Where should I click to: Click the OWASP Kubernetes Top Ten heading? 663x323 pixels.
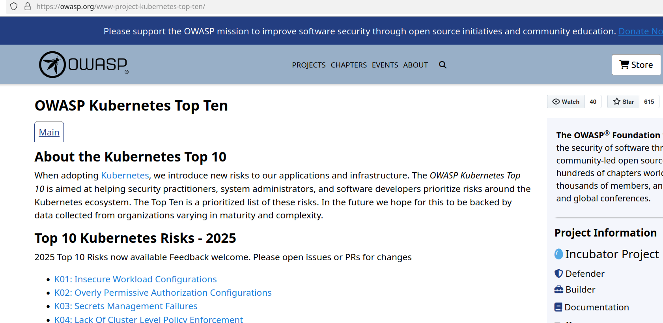tap(131, 105)
